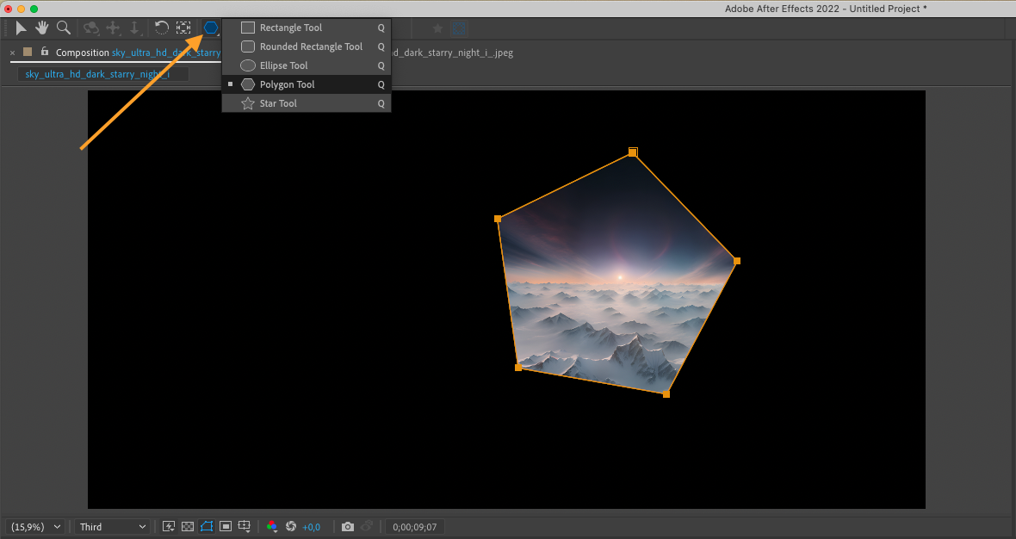This screenshot has width=1016, height=539.
Task: Toggle mask and shape path visibility
Action: (207, 527)
